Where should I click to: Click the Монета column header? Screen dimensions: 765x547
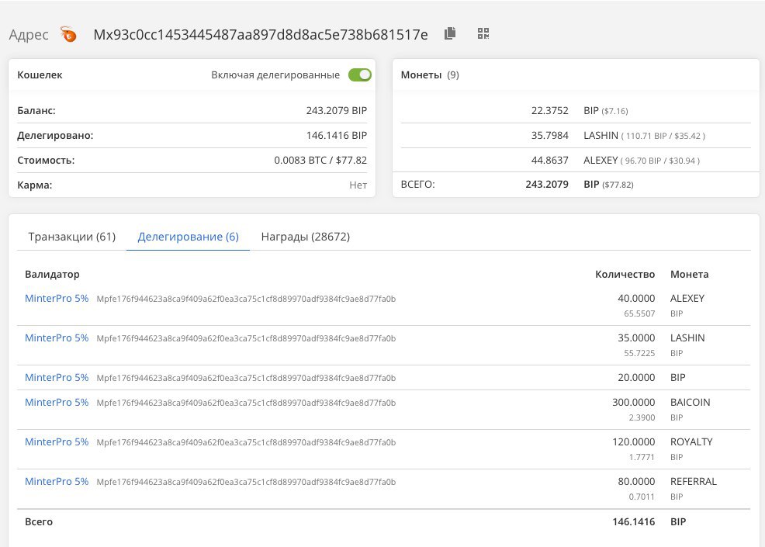click(x=690, y=274)
